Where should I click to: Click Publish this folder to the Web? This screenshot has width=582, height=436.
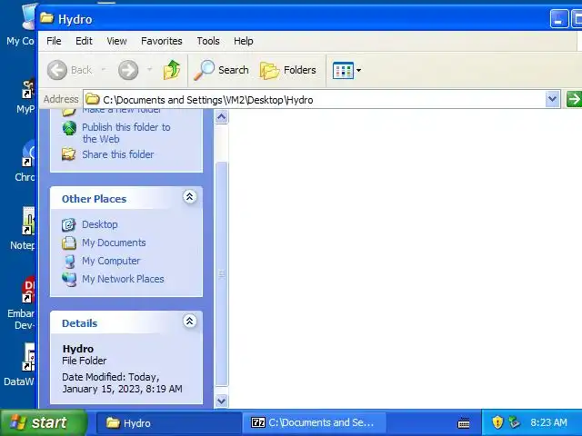126,134
